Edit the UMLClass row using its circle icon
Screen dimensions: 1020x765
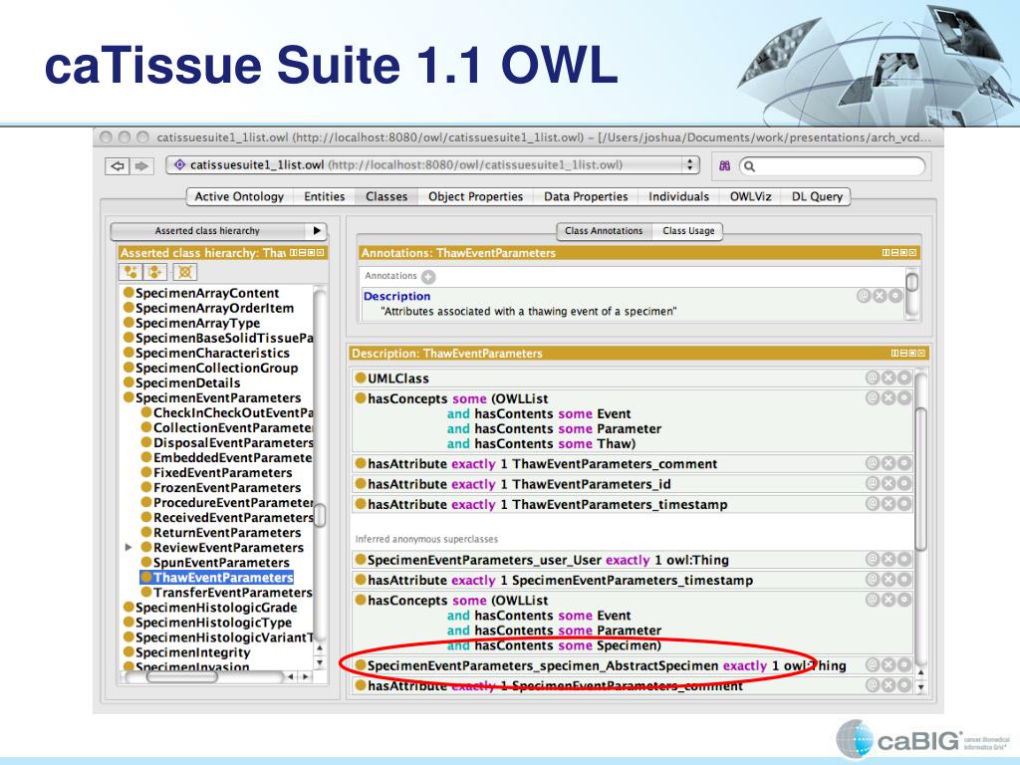point(904,378)
